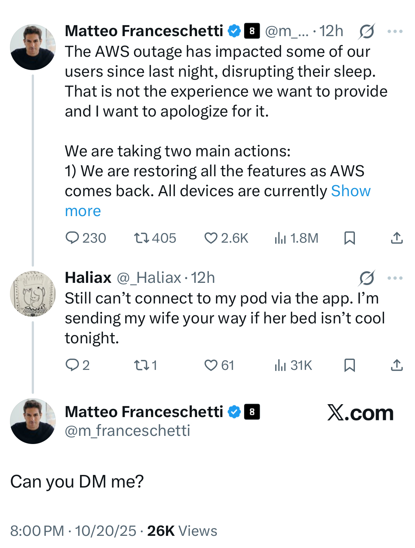View analytics showing 1.8M views
Screen dimensions: 415x548
click(280, 238)
